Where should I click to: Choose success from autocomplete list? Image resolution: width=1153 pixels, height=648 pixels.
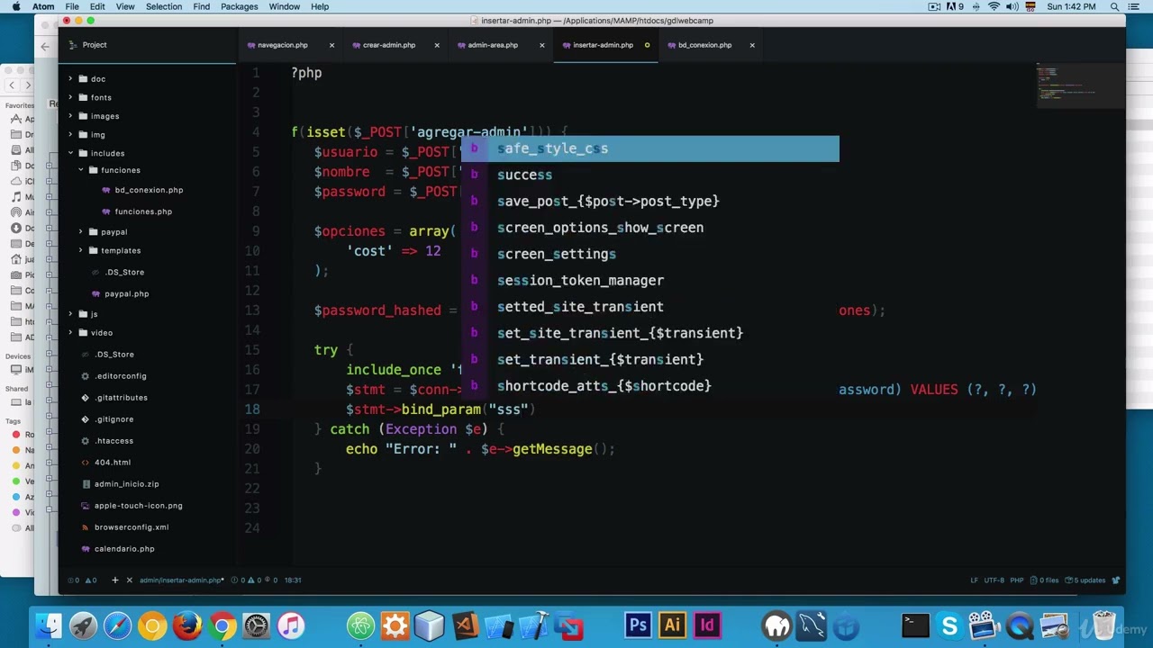pos(650,175)
